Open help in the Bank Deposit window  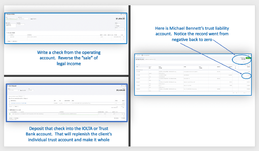[x=123, y=86]
